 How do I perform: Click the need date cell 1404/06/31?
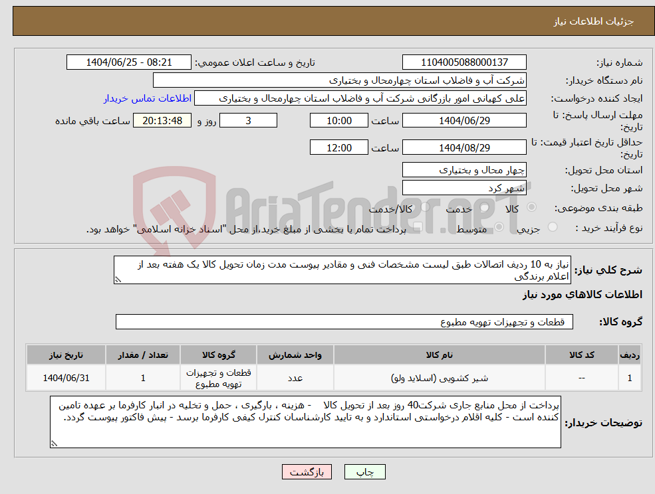66,378
